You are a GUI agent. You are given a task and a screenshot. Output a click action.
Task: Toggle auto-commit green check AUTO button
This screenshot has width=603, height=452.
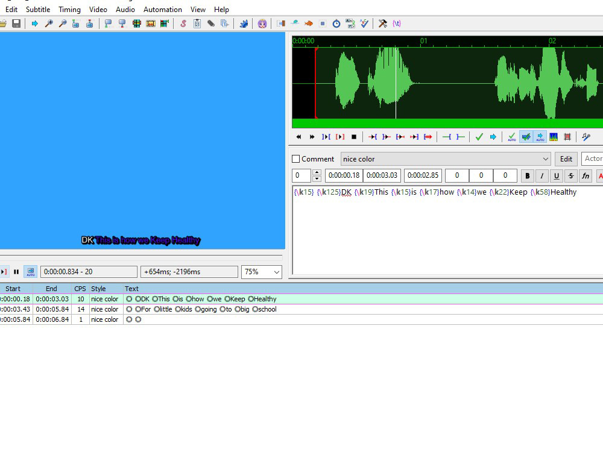(512, 137)
